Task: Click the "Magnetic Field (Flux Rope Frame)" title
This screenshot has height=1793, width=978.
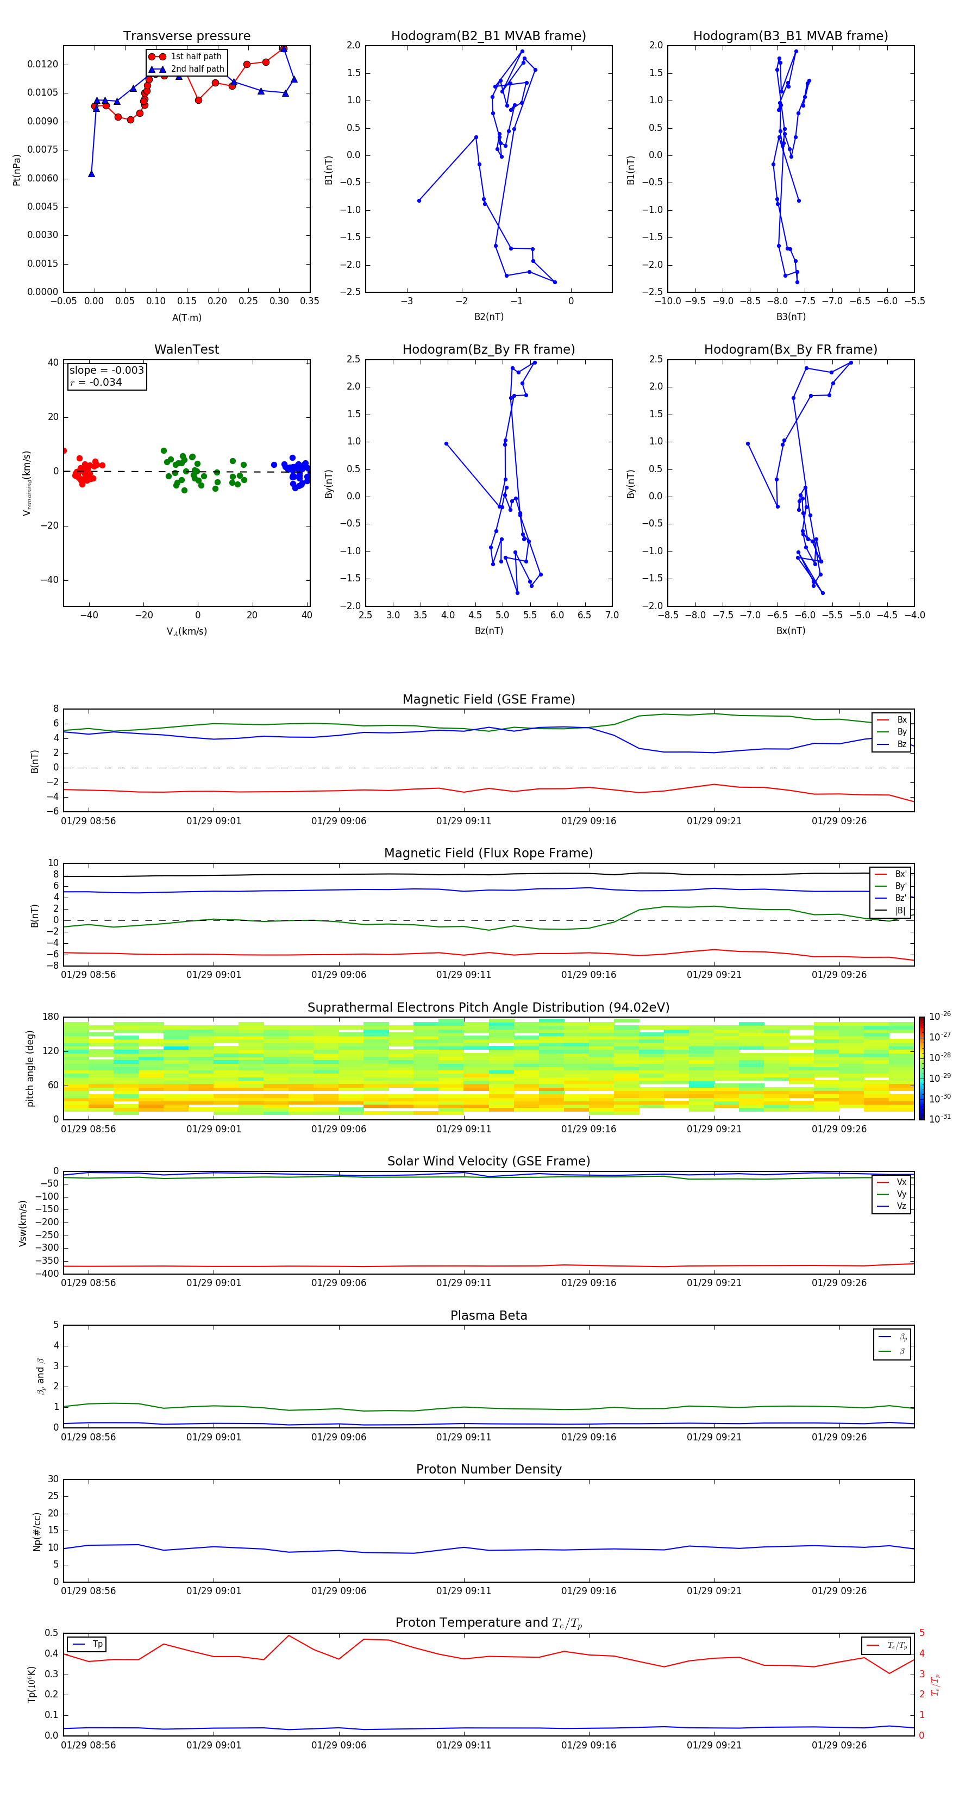Action: coord(488,854)
